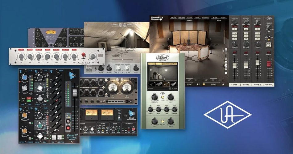This screenshot has height=154, width=293.
Task: Click the Capitol Chambers logo badge
Action: click(163, 57)
